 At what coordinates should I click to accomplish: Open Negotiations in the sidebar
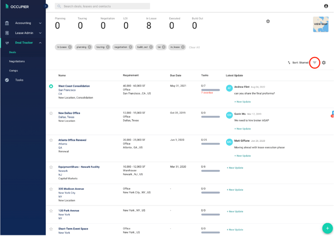17,62
